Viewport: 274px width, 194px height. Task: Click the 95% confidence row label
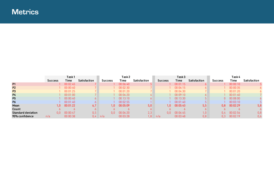click(x=23, y=116)
